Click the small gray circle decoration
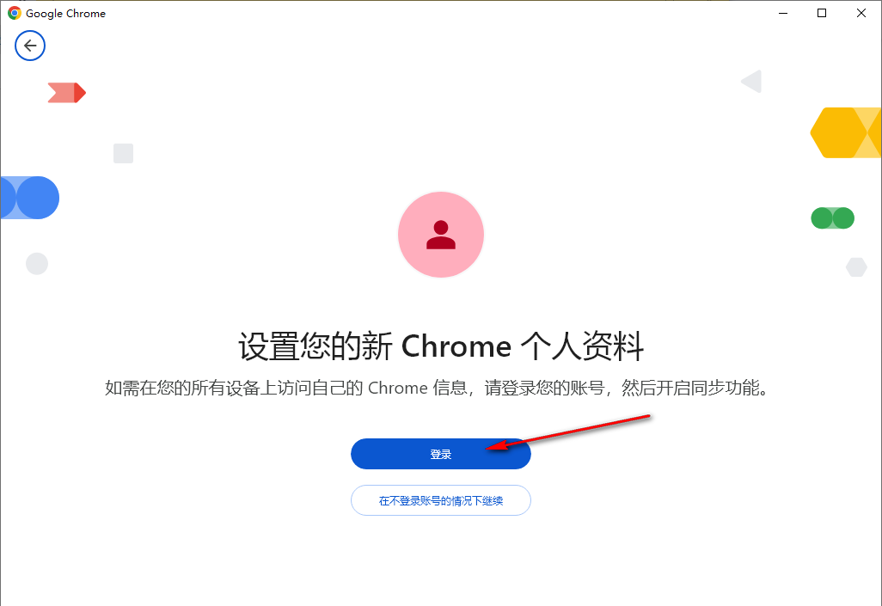This screenshot has width=882, height=606. point(37,263)
